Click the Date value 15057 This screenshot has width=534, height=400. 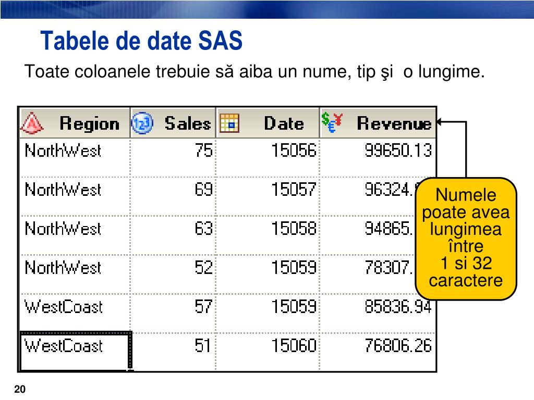point(294,190)
